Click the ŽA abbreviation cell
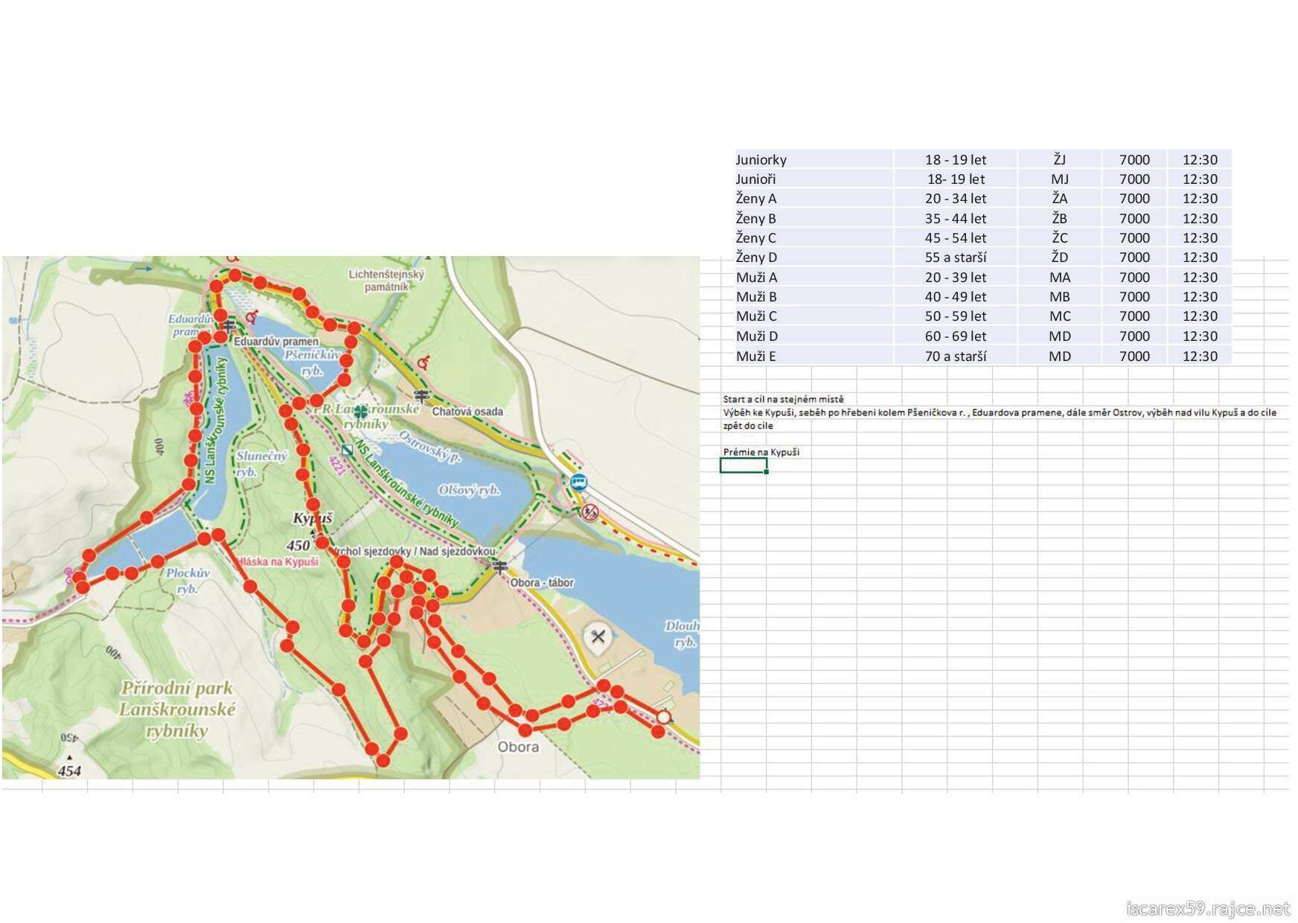 1059,199
